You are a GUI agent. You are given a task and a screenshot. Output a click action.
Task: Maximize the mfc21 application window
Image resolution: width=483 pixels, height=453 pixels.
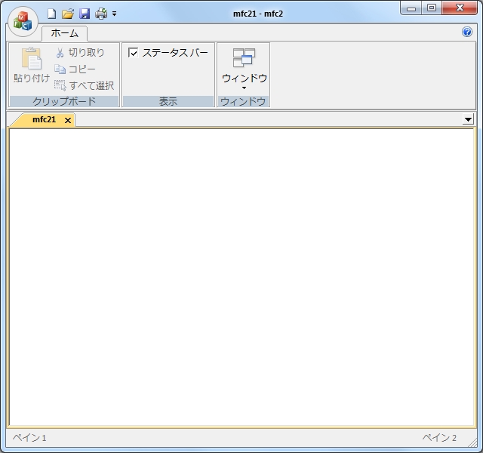[432, 8]
